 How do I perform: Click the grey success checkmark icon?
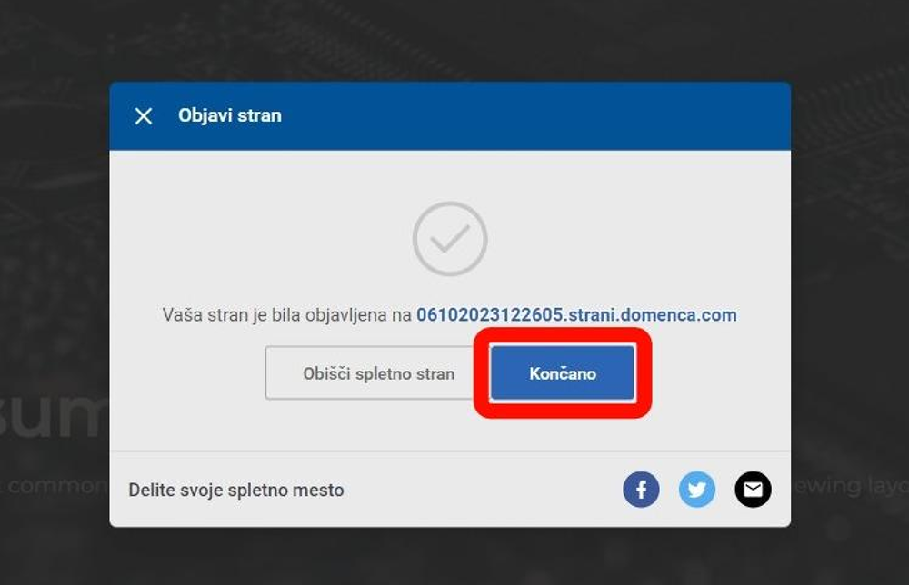[450, 239]
